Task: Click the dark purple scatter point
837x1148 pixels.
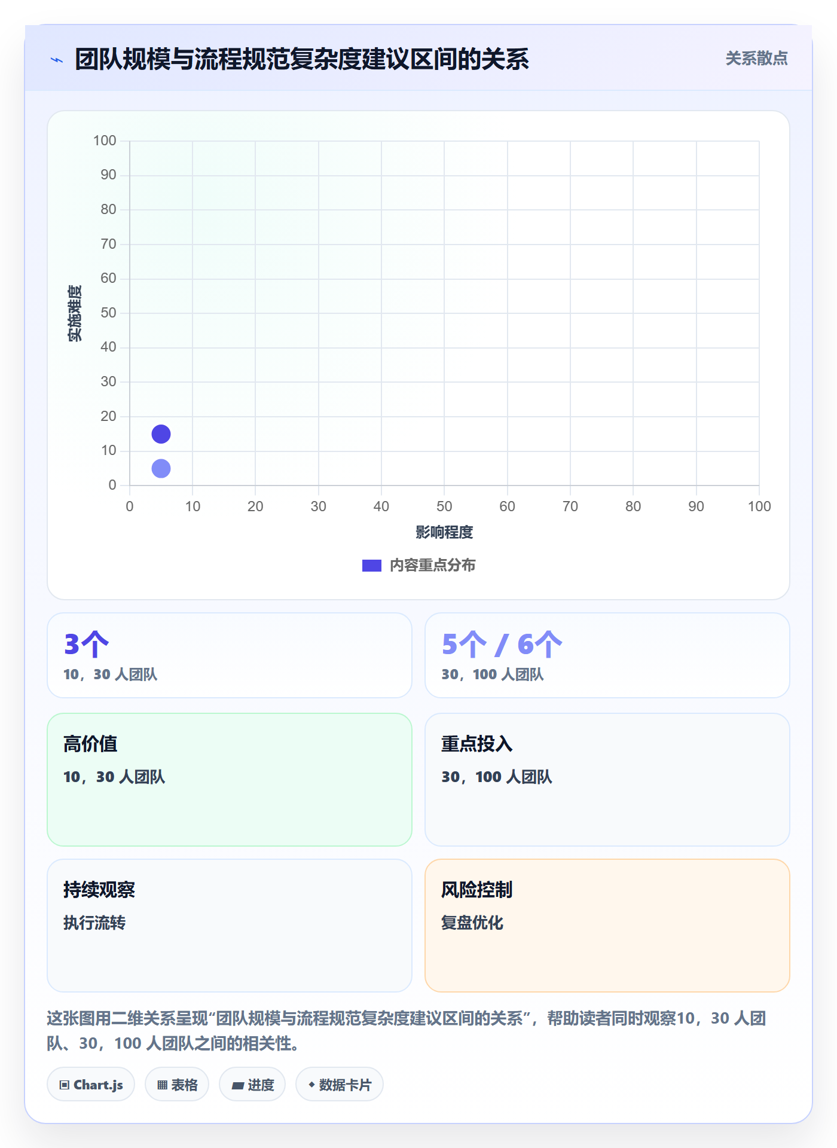Action: [x=161, y=434]
